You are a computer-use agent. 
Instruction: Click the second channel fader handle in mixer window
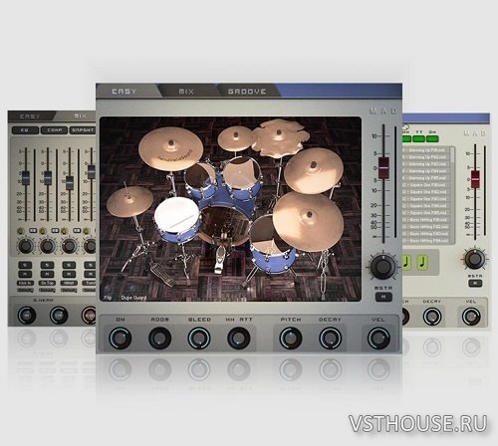48,177
